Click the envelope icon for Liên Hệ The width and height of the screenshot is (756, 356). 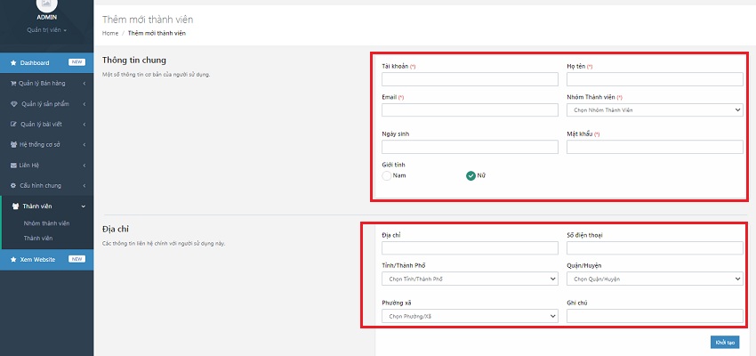click(13, 166)
